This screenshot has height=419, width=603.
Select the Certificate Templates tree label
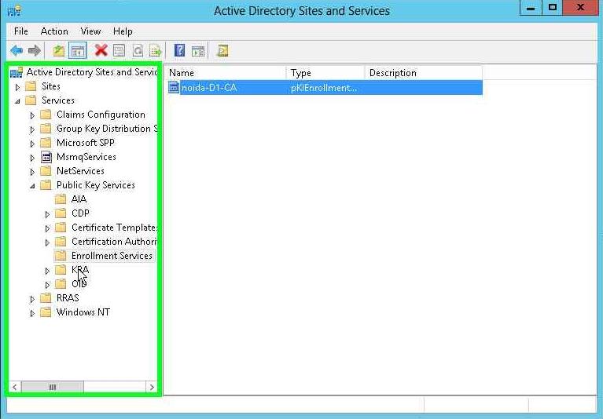click(115, 227)
